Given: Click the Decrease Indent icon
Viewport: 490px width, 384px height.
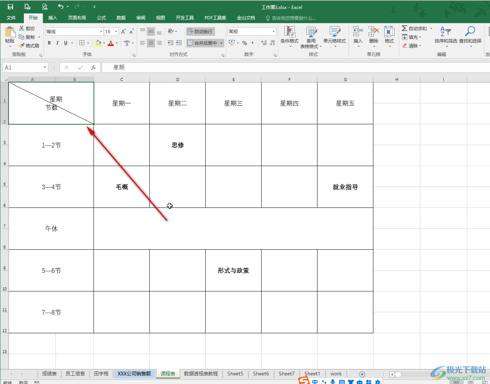Looking at the screenshot, I should (171, 43).
